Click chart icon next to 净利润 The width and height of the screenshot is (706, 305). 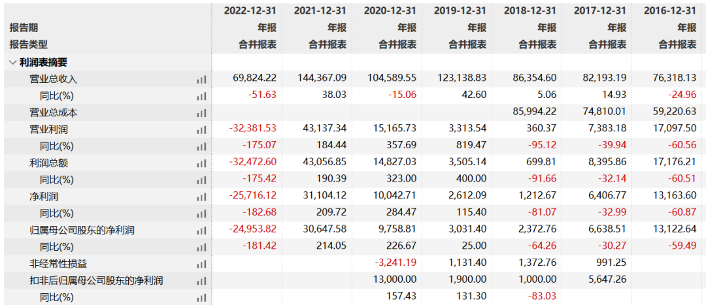(x=201, y=197)
